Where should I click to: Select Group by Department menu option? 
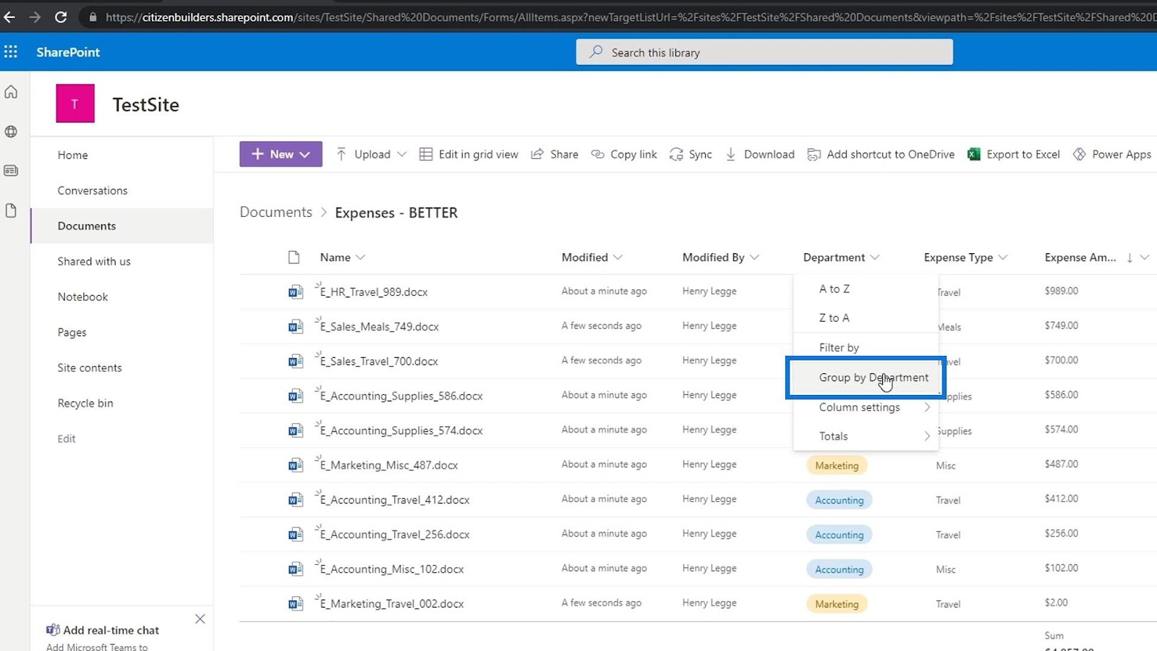[x=866, y=378]
